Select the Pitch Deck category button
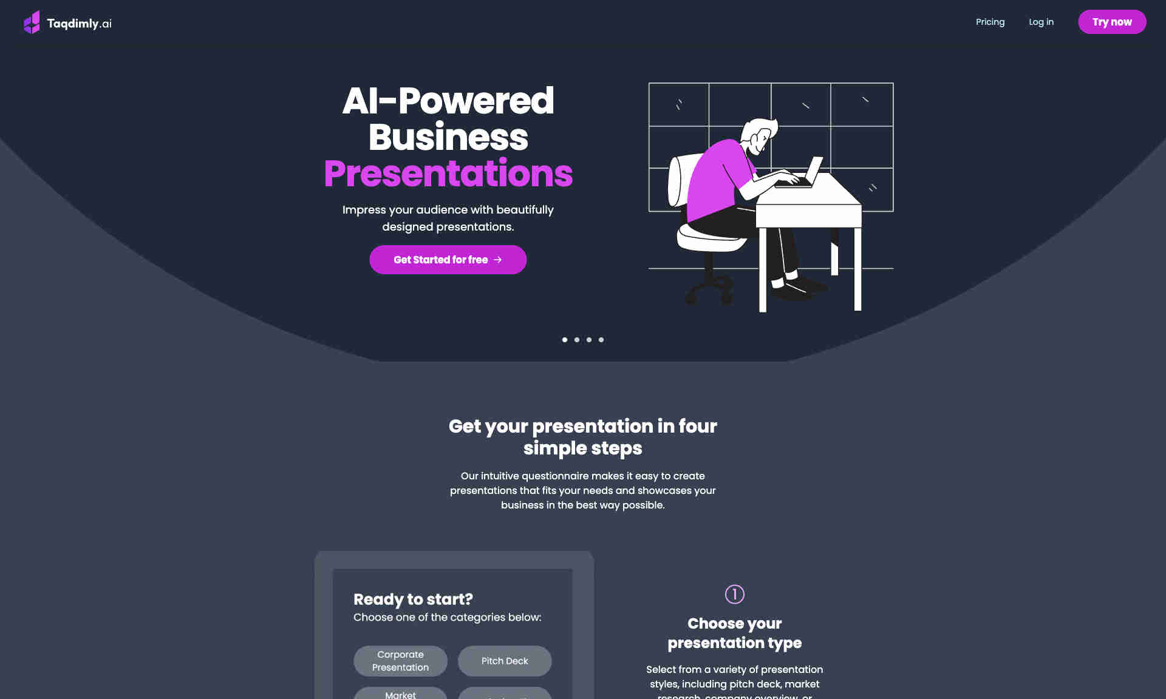The height and width of the screenshot is (699, 1166). click(504, 661)
